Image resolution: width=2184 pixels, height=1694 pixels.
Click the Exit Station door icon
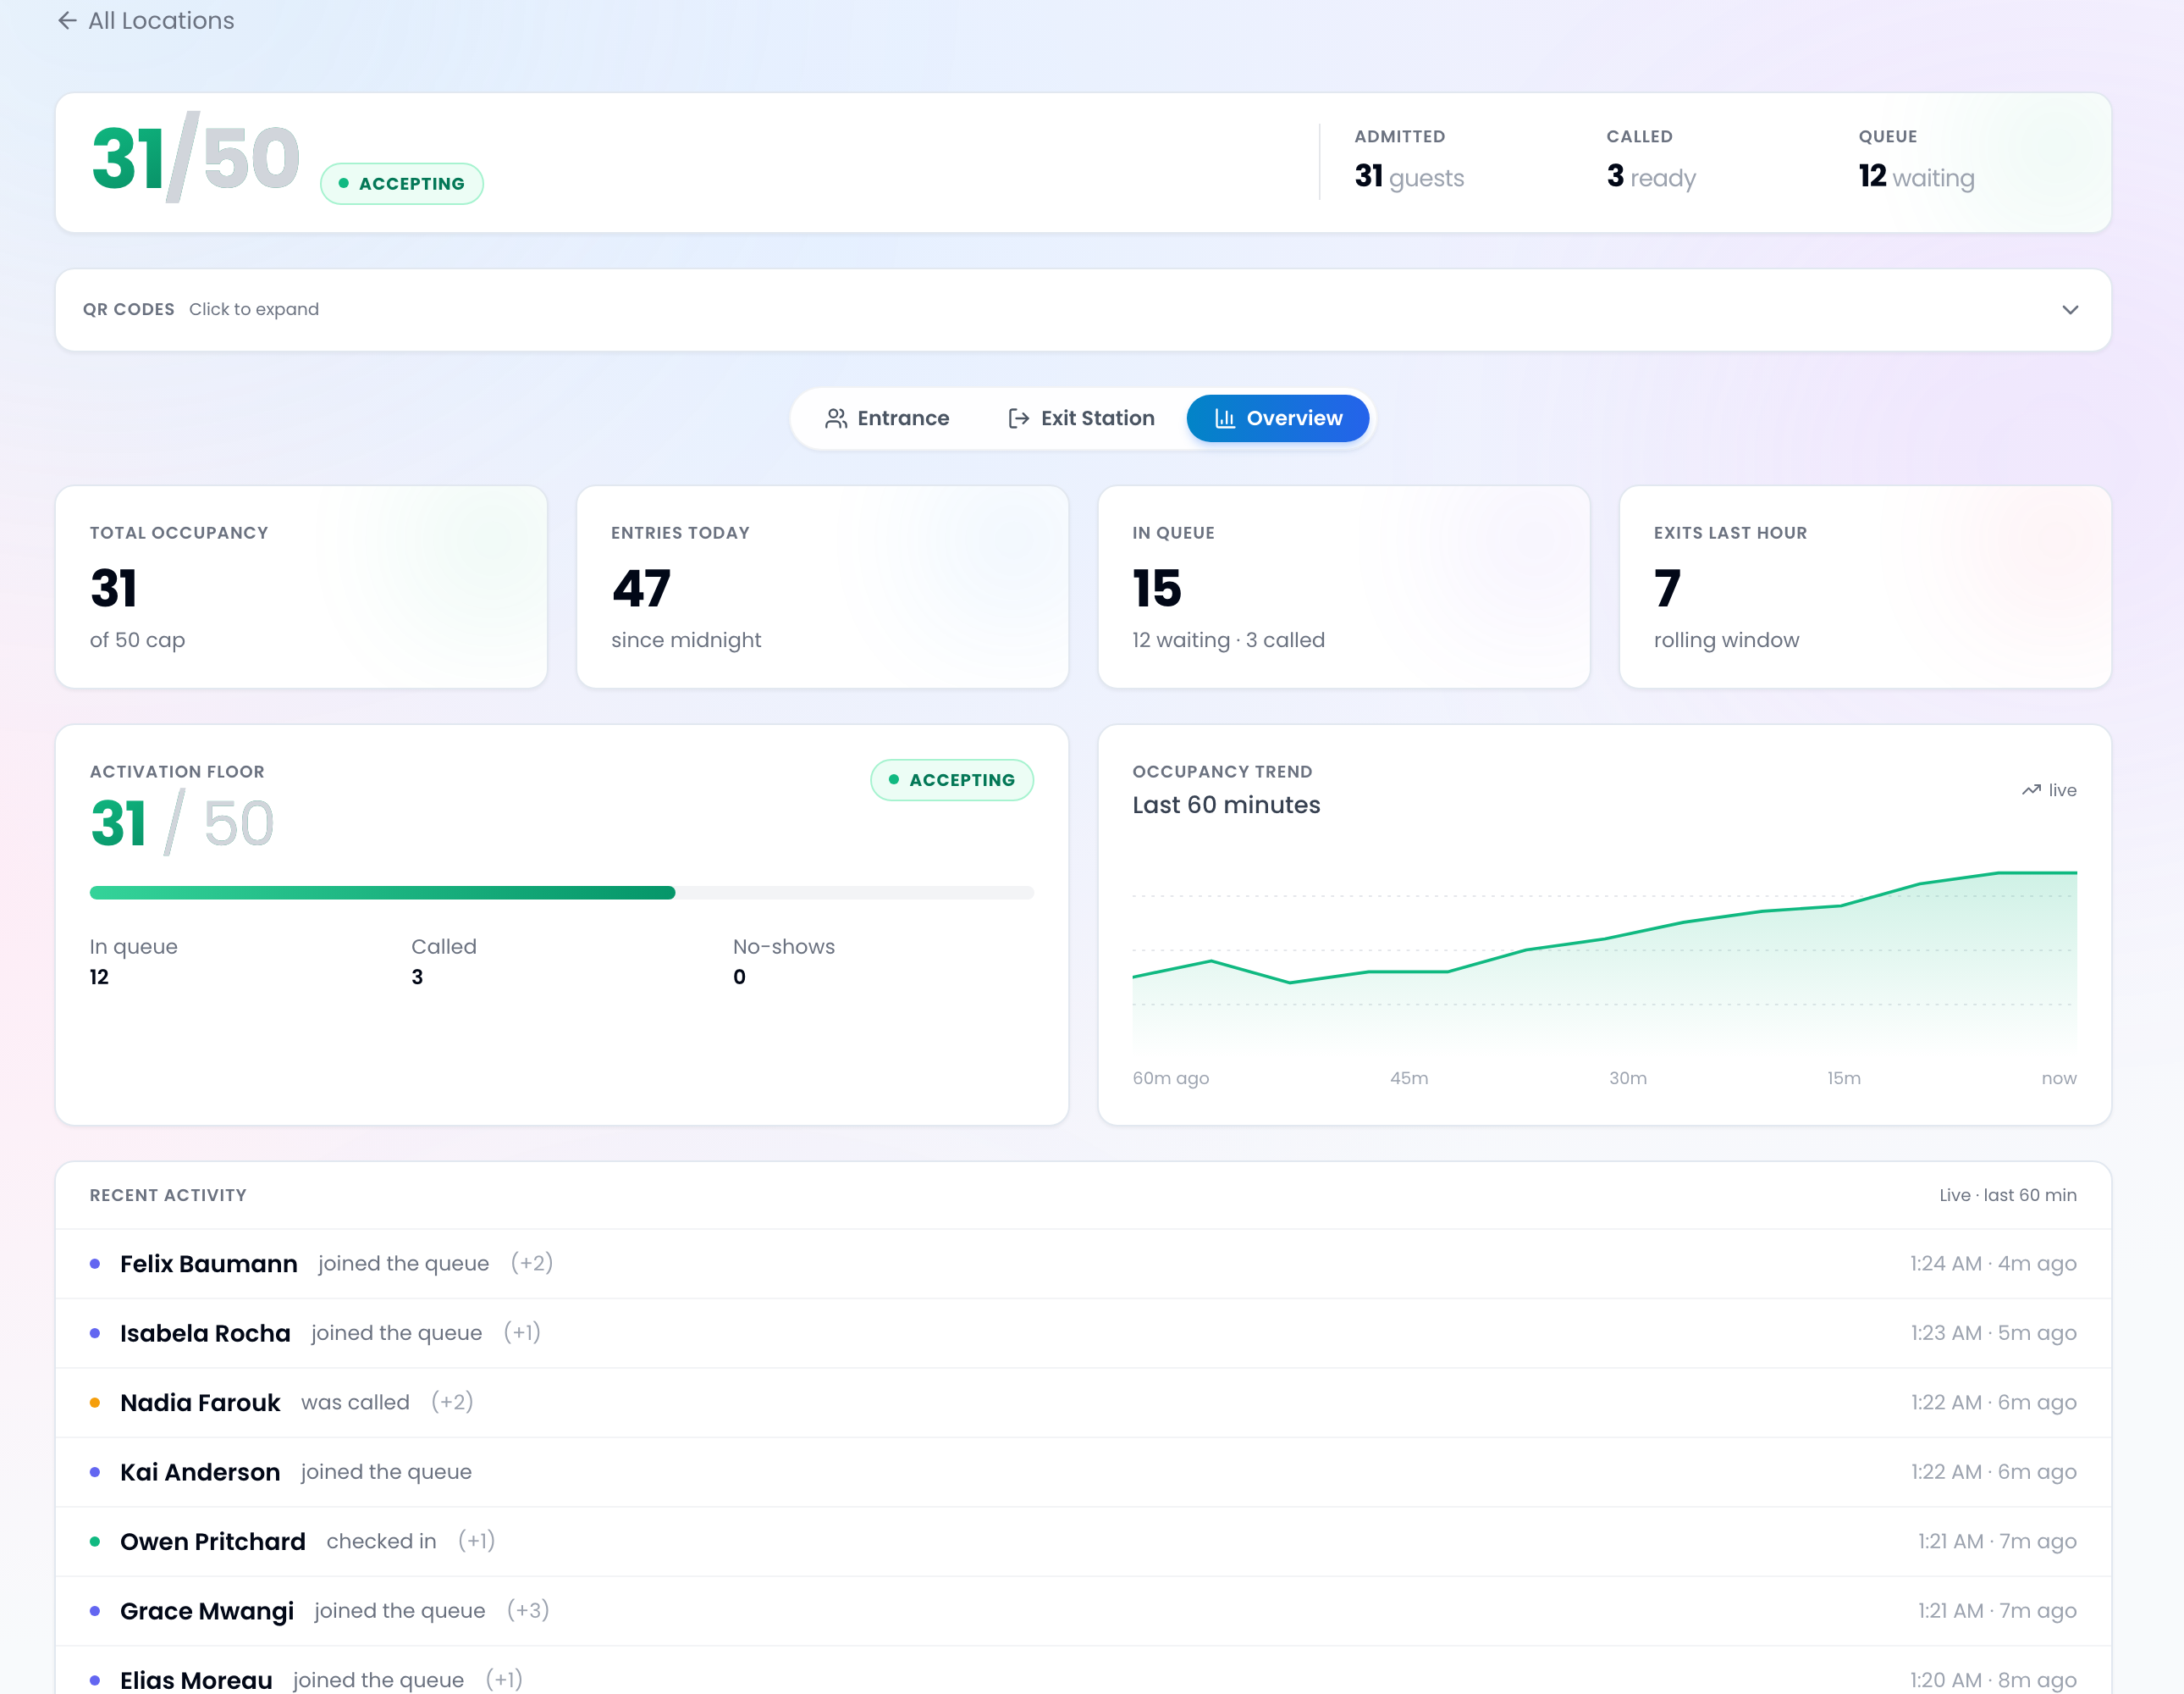click(x=1019, y=418)
